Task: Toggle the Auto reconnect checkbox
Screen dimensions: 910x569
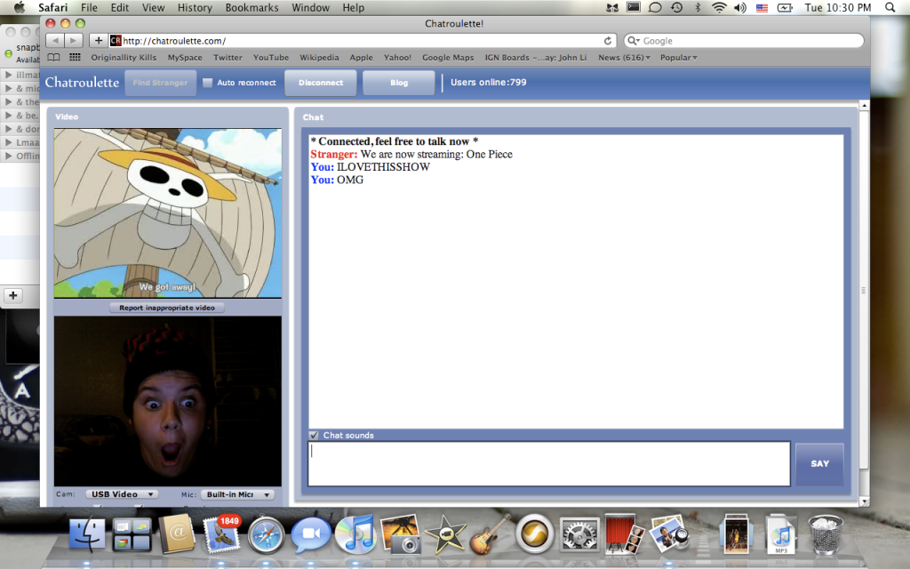Action: point(207,83)
